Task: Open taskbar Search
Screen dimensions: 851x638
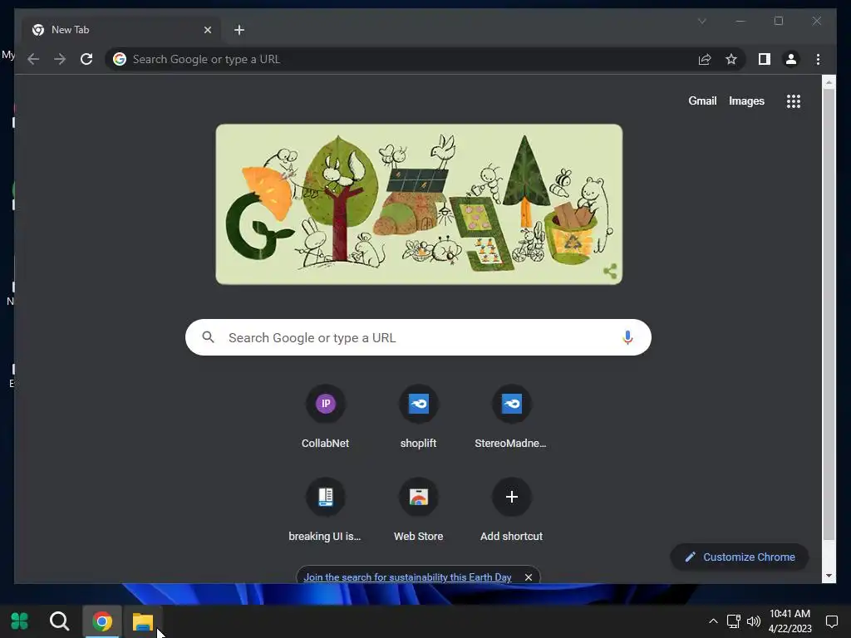Action: (x=59, y=621)
